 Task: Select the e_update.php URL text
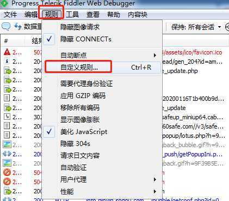tap(180, 71)
